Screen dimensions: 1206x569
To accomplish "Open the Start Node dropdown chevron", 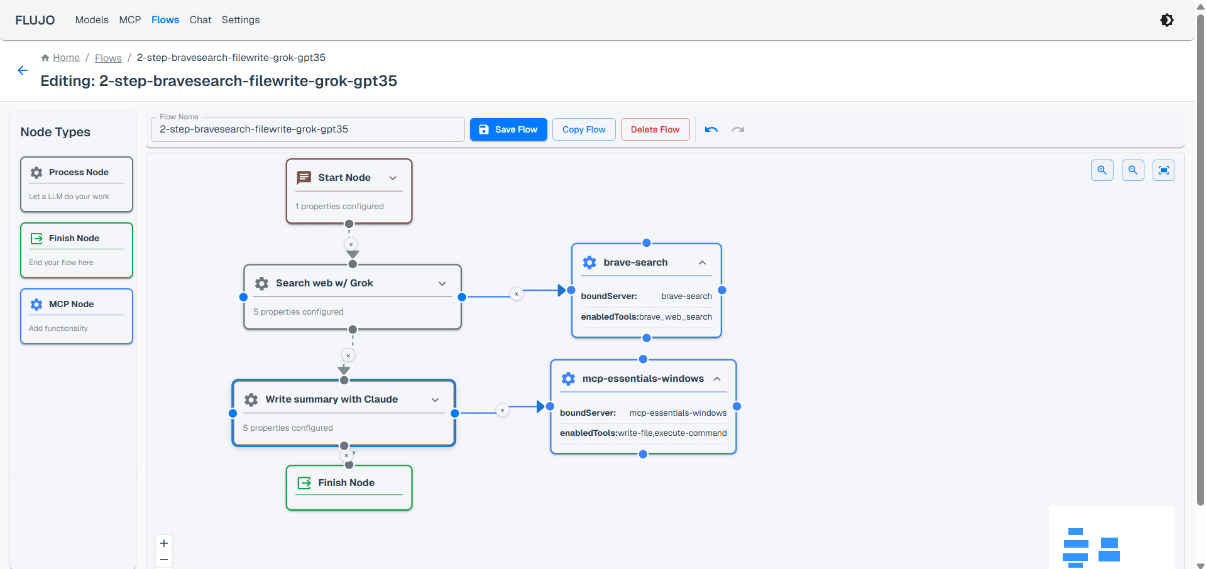I will 393,178.
